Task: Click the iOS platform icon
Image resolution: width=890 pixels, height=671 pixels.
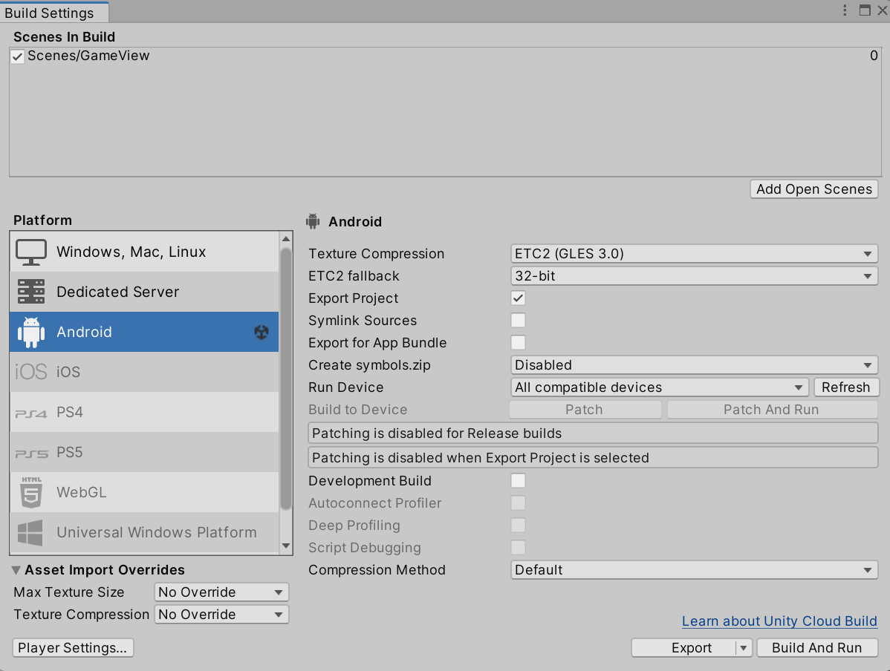Action: (31, 371)
